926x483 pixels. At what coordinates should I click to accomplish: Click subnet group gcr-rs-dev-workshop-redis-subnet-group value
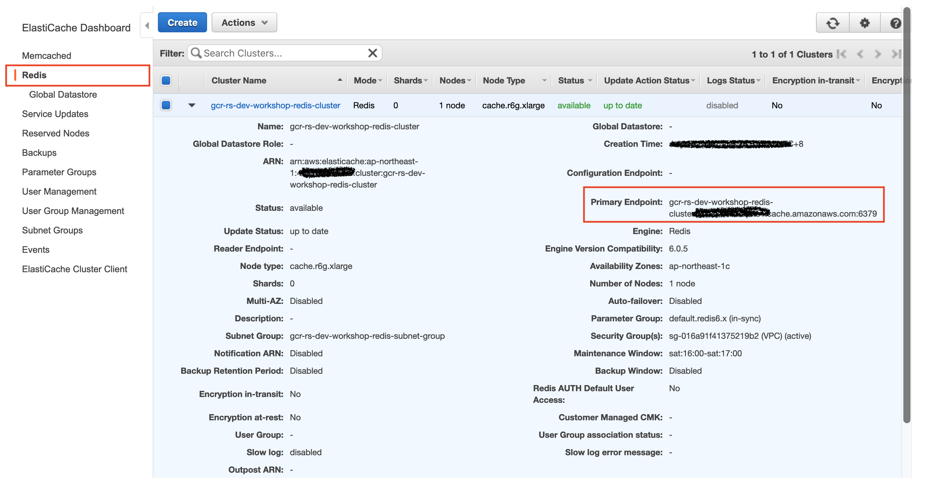367,336
